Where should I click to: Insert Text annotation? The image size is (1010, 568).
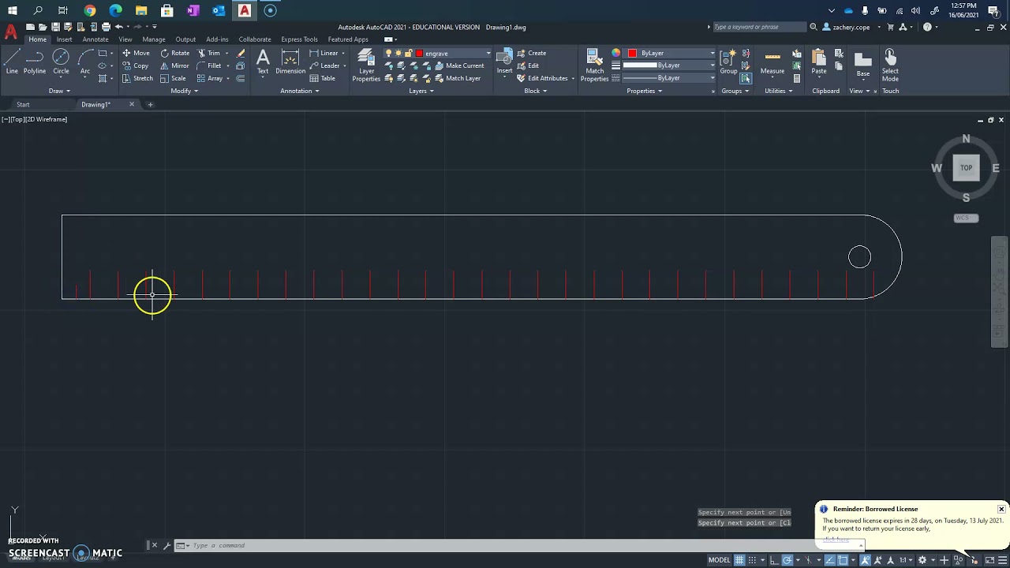pyautogui.click(x=263, y=62)
